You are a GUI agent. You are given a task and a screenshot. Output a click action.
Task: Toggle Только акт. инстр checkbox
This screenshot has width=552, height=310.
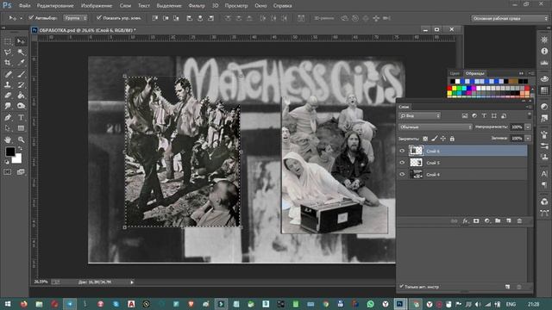pyautogui.click(x=401, y=287)
